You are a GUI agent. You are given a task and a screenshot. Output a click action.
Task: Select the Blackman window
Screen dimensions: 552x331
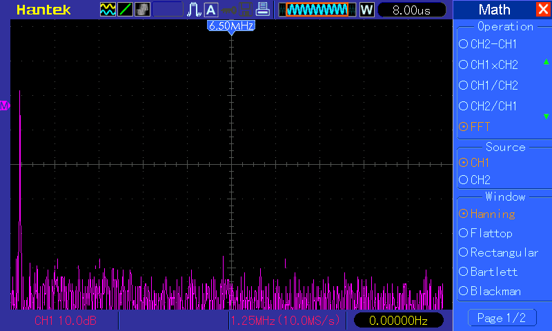(x=490, y=291)
